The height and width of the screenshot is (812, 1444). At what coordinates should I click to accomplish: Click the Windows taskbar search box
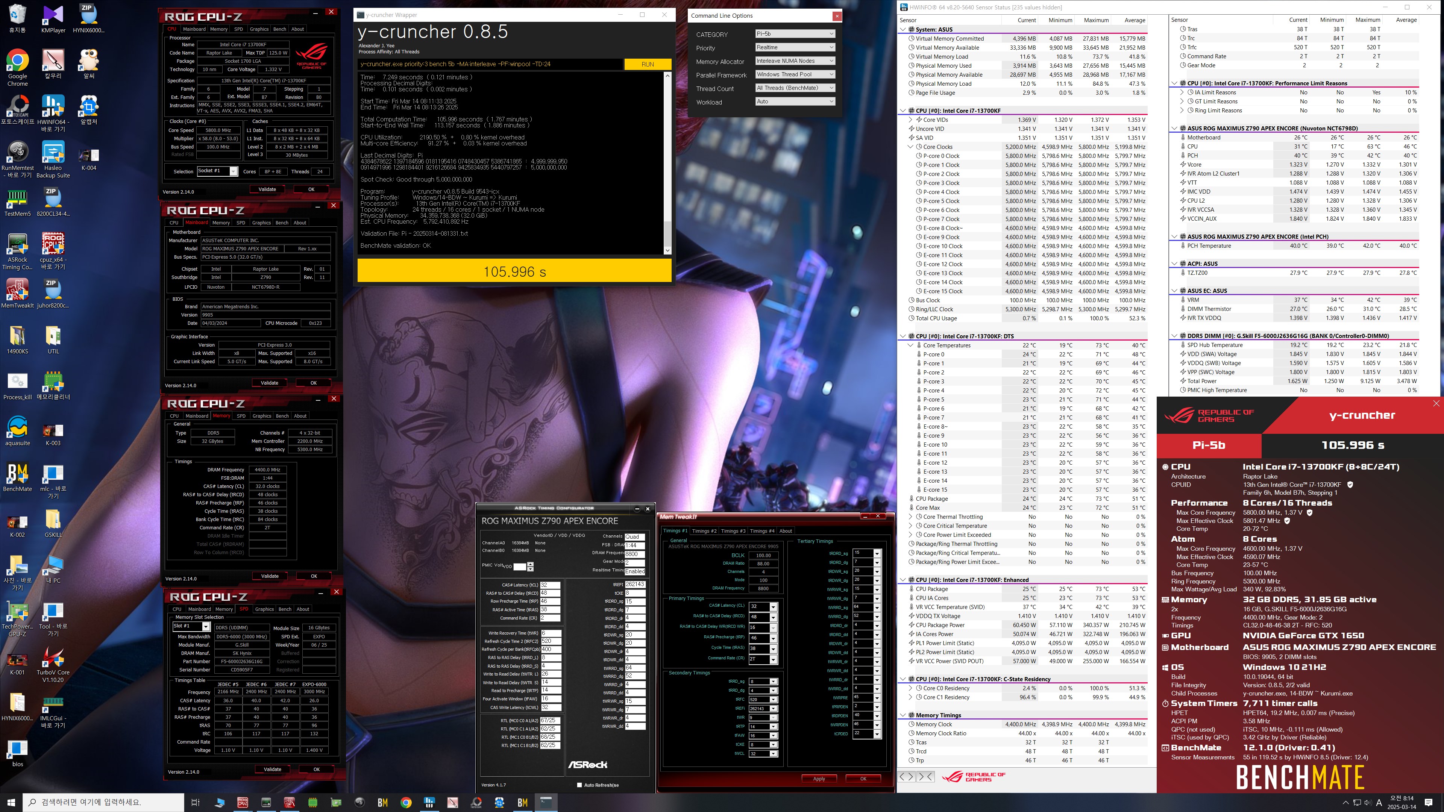click(x=103, y=802)
